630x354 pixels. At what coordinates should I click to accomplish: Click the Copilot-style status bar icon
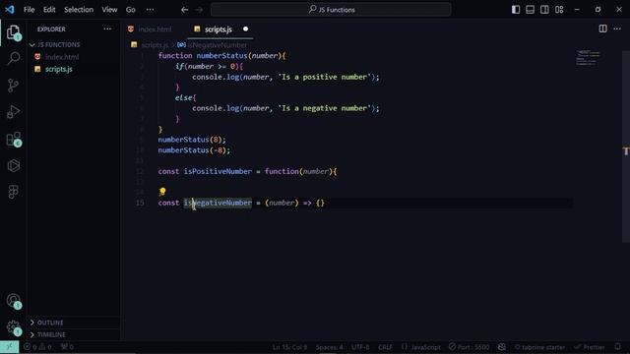(502, 347)
